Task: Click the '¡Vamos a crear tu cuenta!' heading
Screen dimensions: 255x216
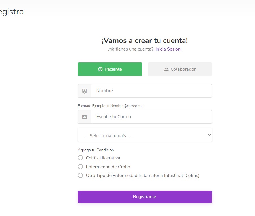Action: coord(145,40)
